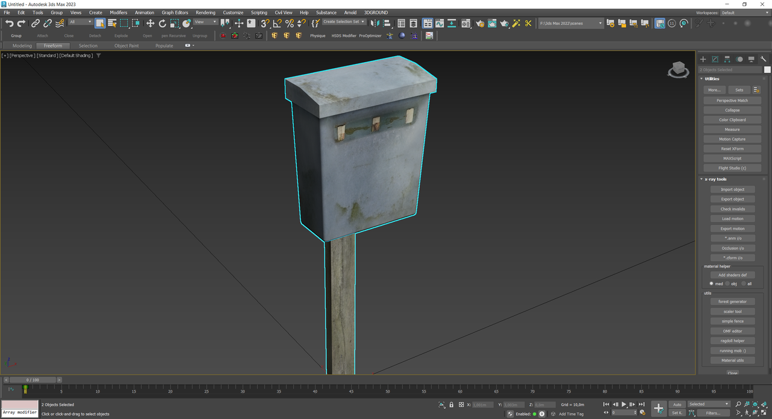
Task: Click the Reset XForm button
Action: pos(732,149)
